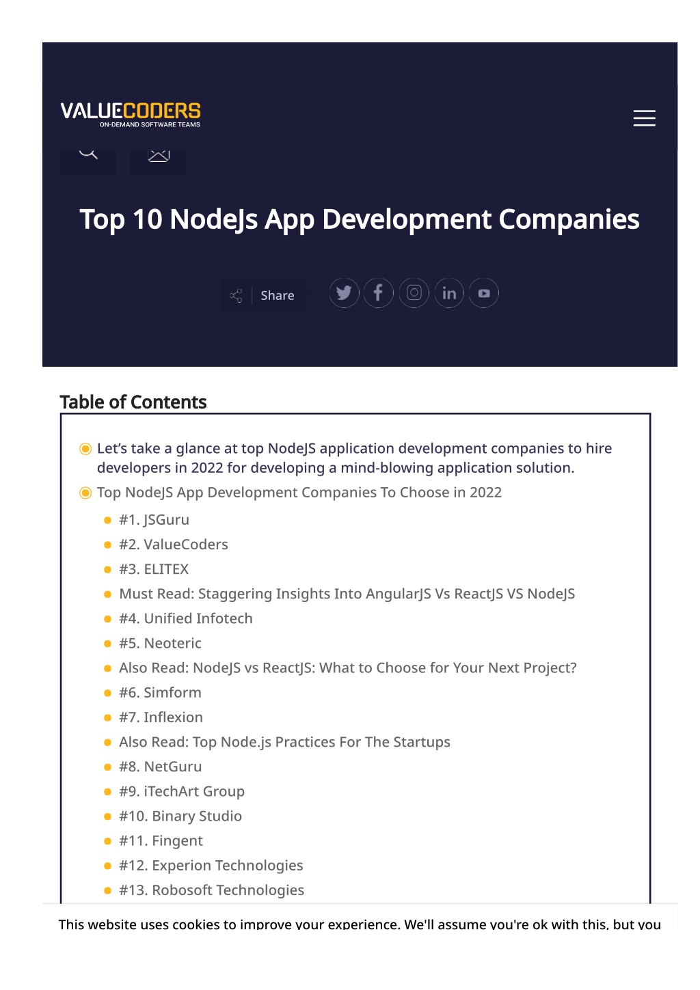Jump to #11. Fingent

coord(161,840)
